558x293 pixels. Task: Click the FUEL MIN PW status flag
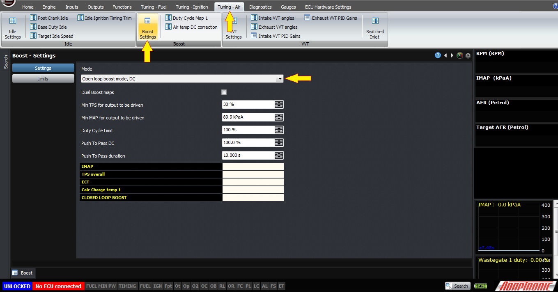pyautogui.click(x=101, y=286)
